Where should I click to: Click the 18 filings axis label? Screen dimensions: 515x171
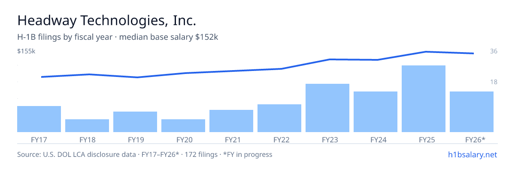point(494,82)
